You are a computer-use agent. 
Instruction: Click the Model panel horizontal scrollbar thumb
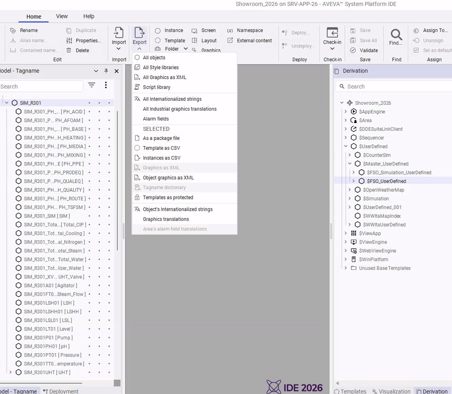[41, 383]
